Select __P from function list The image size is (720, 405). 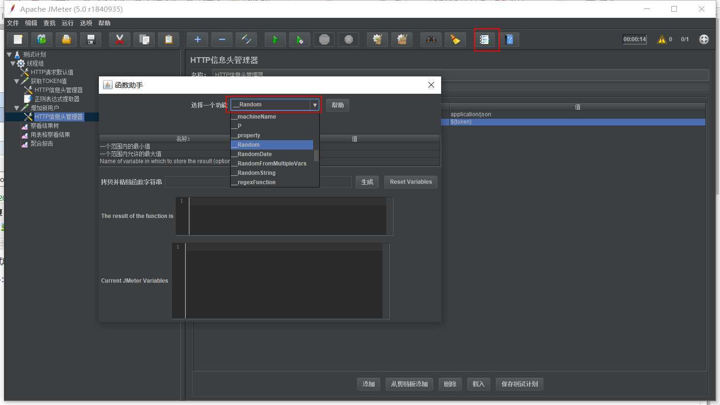click(272, 126)
